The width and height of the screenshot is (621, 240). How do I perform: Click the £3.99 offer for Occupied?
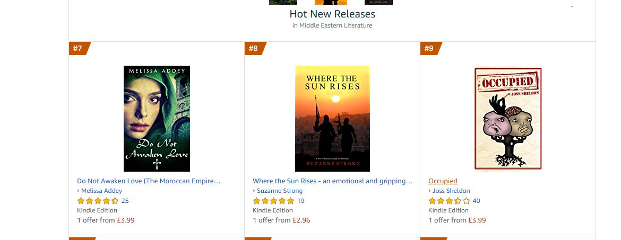click(x=477, y=220)
